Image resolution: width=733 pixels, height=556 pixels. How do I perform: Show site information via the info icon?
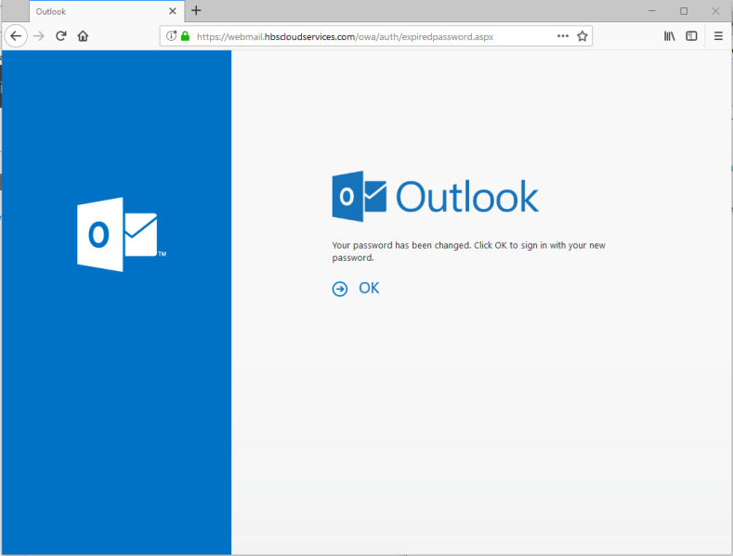[x=172, y=36]
